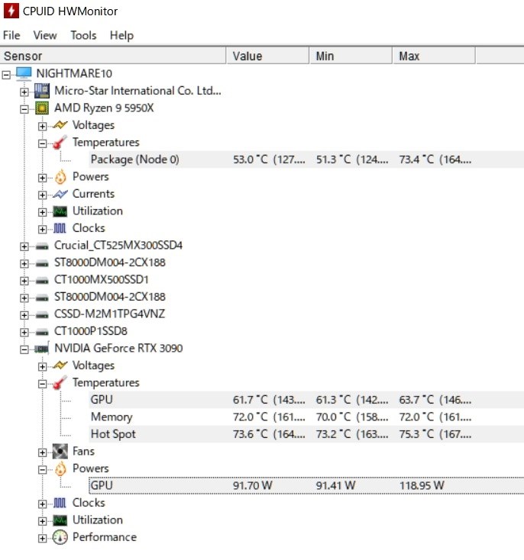Expand Voltages under AMD Ryzen 9 5950X
The image size is (524, 560).
coord(42,126)
